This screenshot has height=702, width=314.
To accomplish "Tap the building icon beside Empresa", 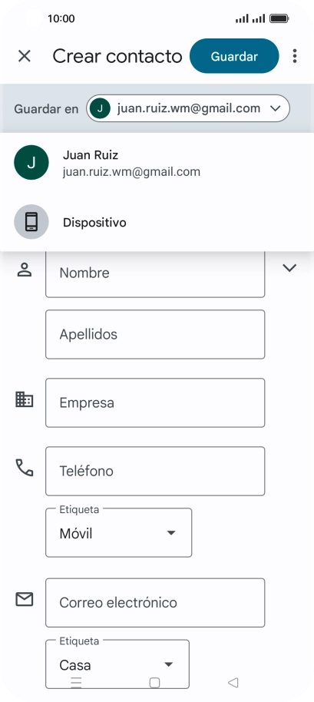I will [24, 399].
